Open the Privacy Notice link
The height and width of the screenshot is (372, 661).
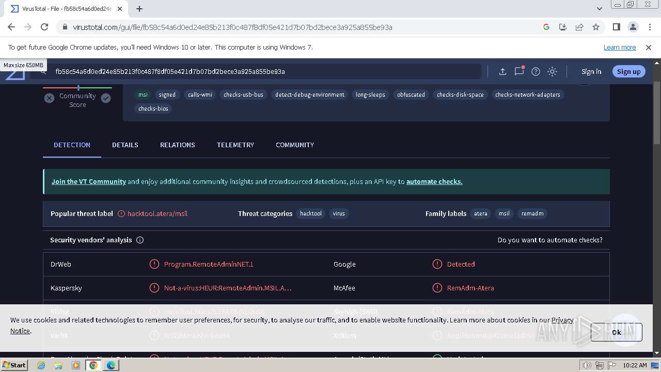click(562, 320)
